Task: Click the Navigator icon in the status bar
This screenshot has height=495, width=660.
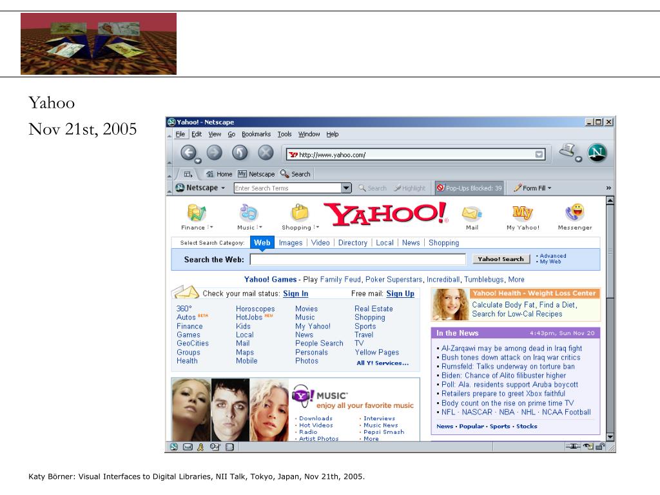Action: (x=174, y=447)
